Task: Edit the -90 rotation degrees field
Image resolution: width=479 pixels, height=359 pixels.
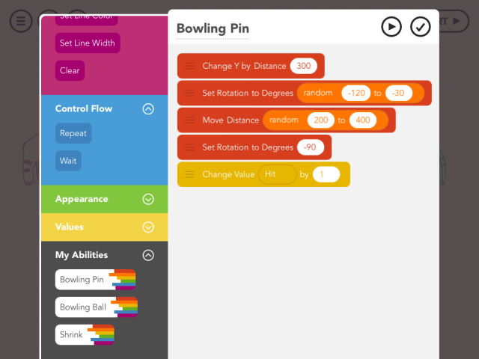Action: [x=310, y=147]
